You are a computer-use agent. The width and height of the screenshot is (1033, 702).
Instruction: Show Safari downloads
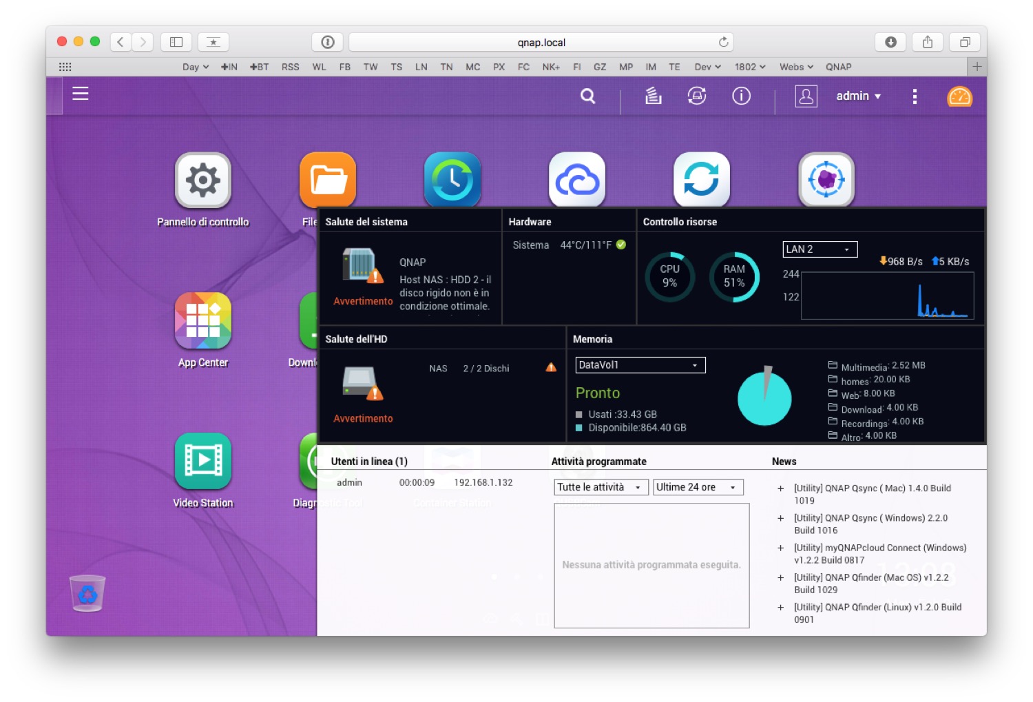click(890, 42)
